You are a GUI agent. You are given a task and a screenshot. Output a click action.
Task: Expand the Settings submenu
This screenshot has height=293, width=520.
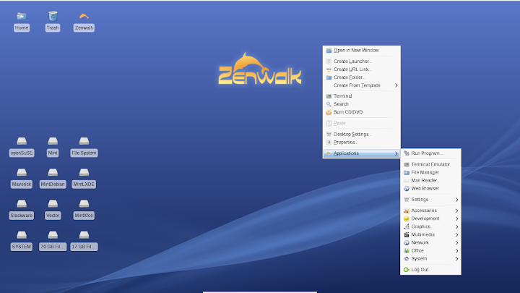430,200
